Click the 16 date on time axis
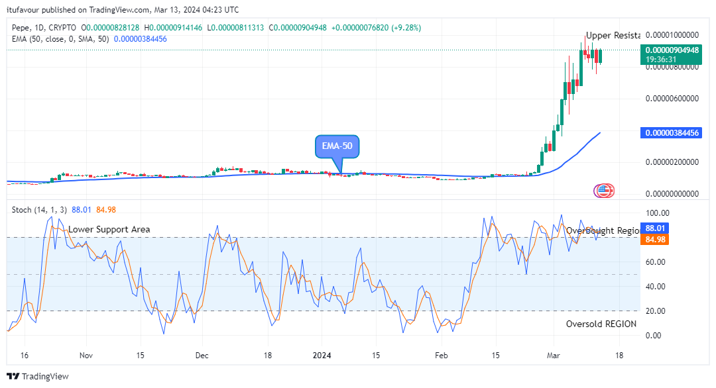 (x=25, y=355)
